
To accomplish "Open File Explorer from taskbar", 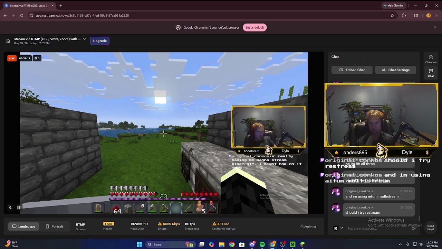I will pyautogui.click(x=222, y=245).
